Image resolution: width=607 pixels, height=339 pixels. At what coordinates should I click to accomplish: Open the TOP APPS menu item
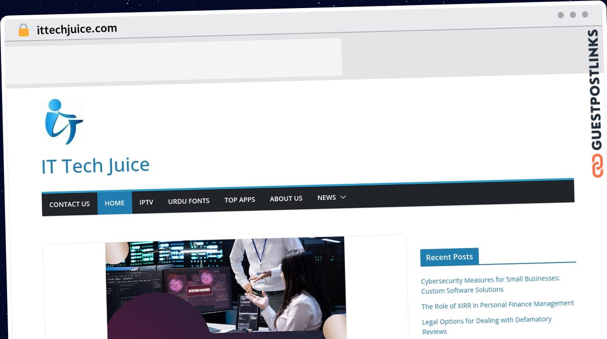tap(240, 200)
